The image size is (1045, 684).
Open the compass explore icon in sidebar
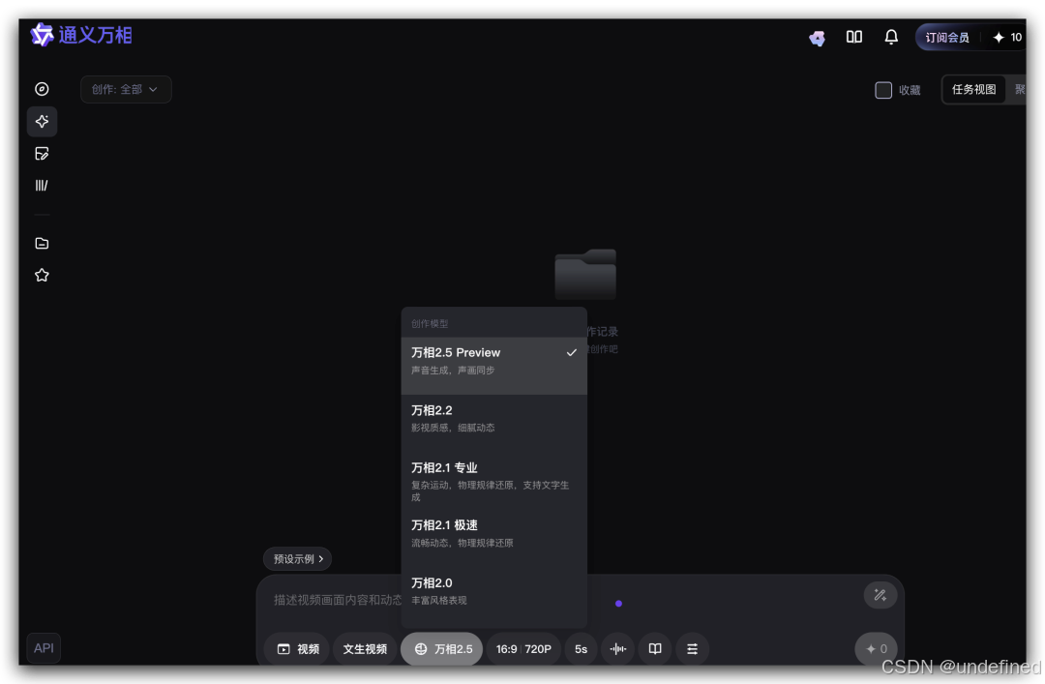coord(42,89)
